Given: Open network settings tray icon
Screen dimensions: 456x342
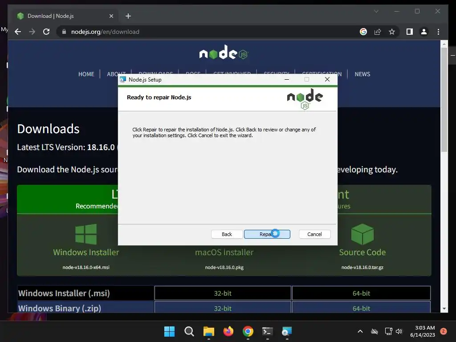Looking at the screenshot, I should [x=388, y=331].
